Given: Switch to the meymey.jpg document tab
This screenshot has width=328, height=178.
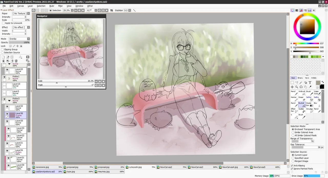Looking at the screenshot, I should coord(109,172).
